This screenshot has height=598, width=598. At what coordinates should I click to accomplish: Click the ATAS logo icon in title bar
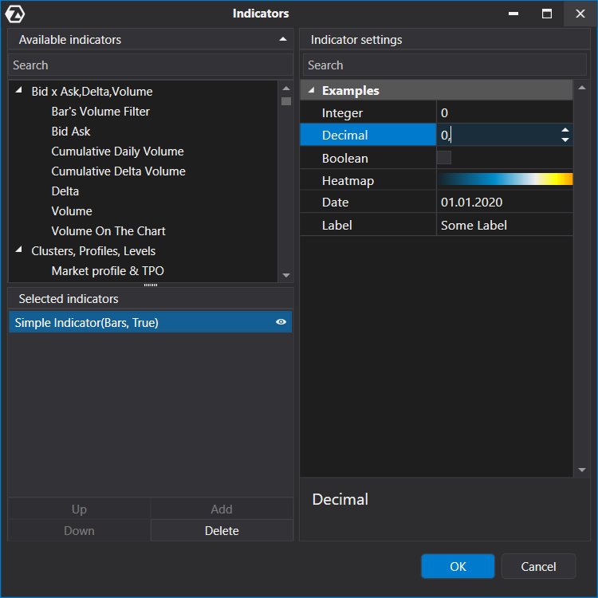(15, 14)
